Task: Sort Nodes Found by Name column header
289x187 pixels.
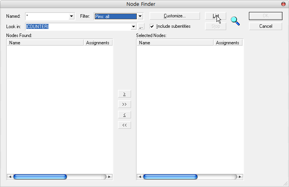Action: [45, 43]
